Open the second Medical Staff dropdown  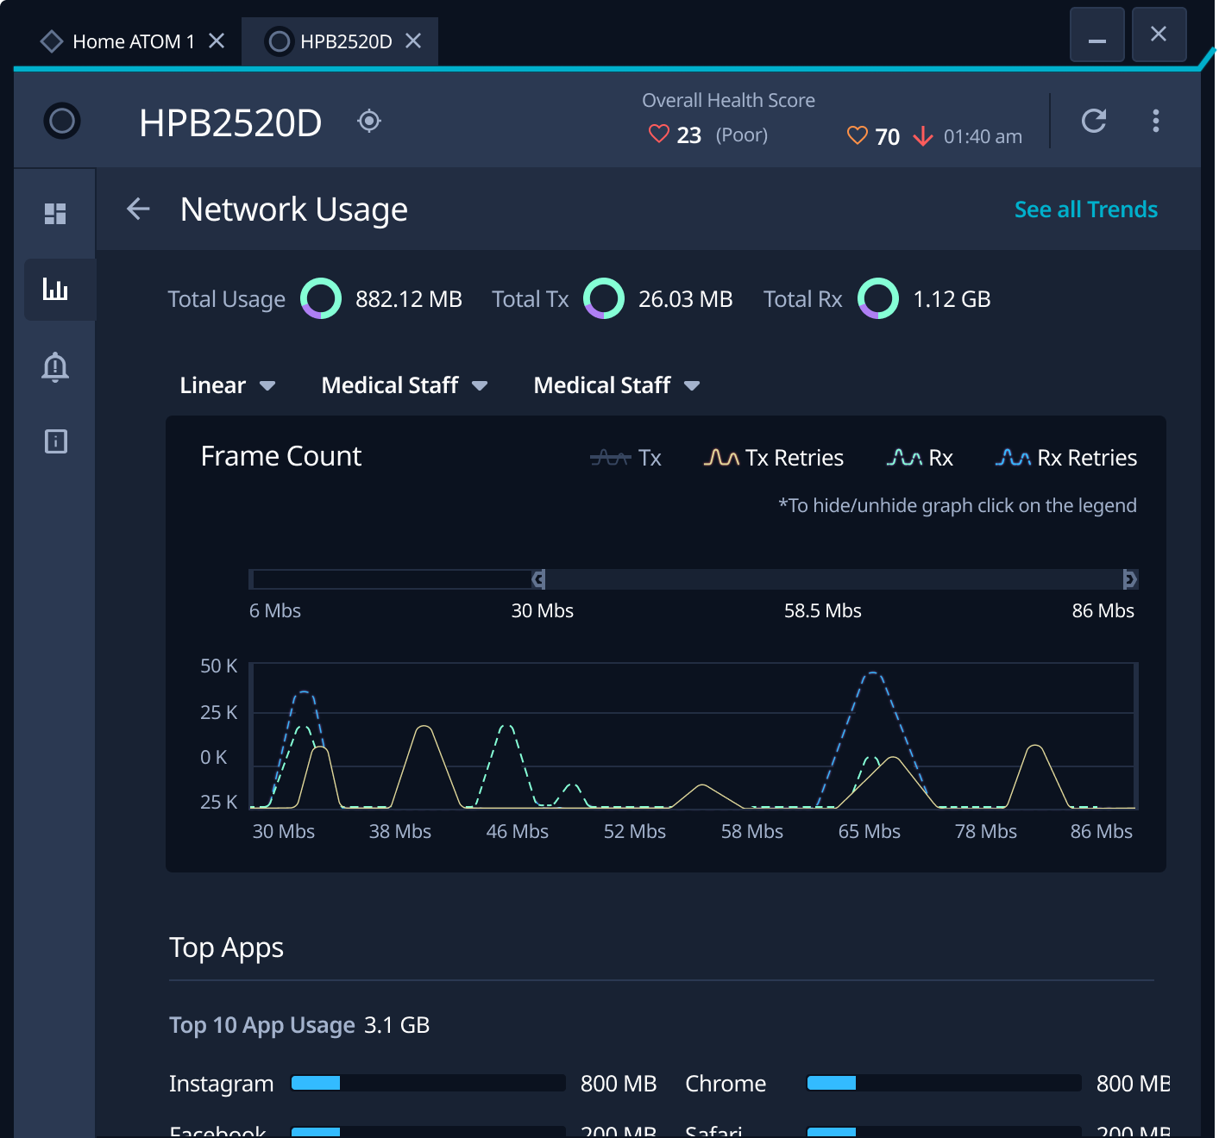tap(616, 385)
